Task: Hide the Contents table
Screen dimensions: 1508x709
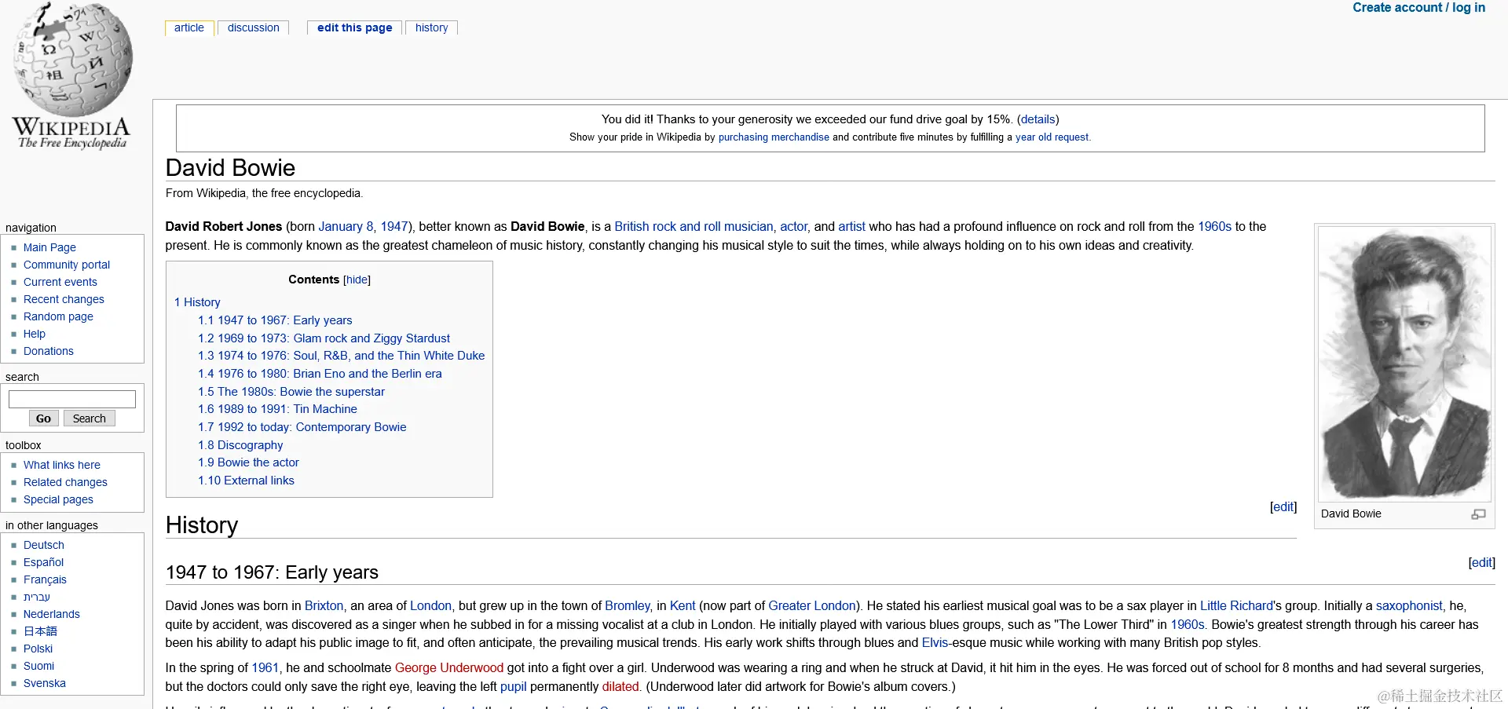Action: [x=357, y=280]
